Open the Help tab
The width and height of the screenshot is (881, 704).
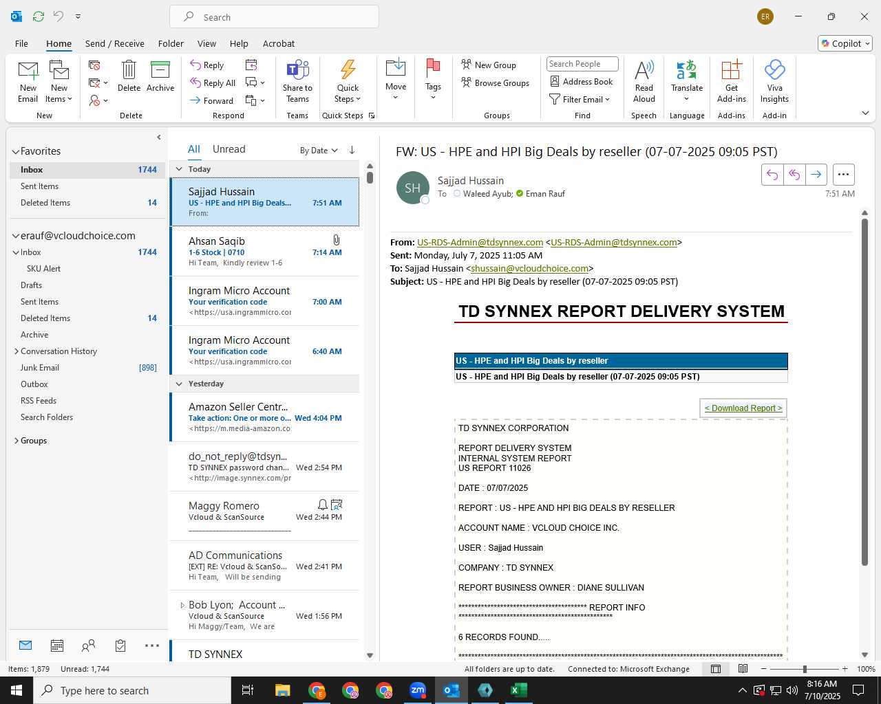pos(239,43)
